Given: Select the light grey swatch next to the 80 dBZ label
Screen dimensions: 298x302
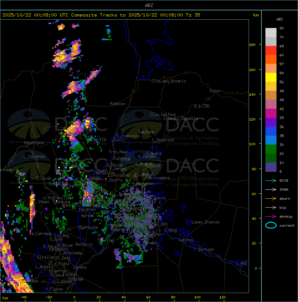Looking at the screenshot, I should click(271, 32).
